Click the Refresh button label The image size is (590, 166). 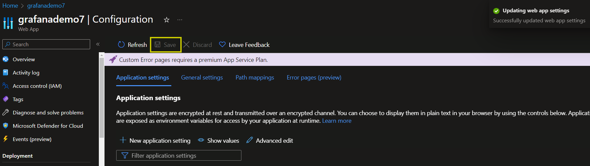[137, 45]
